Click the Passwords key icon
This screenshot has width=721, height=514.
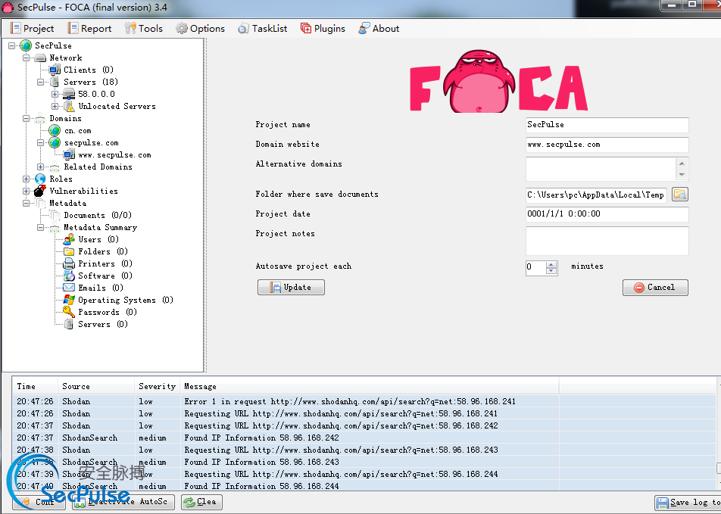[69, 312]
